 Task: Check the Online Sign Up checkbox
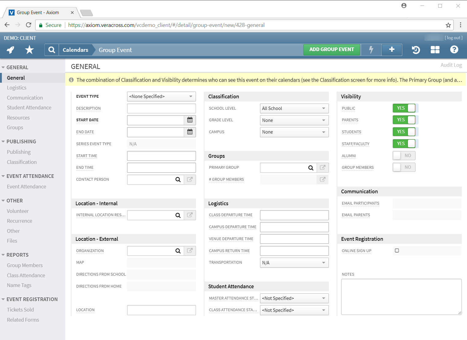[397, 251]
